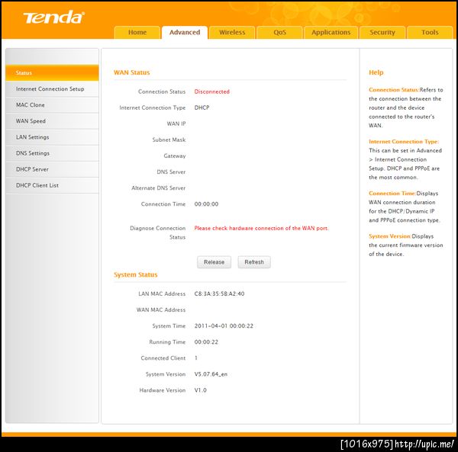Click System Version V5.07.64_en
The height and width of the screenshot is (452, 458).
[x=211, y=374]
